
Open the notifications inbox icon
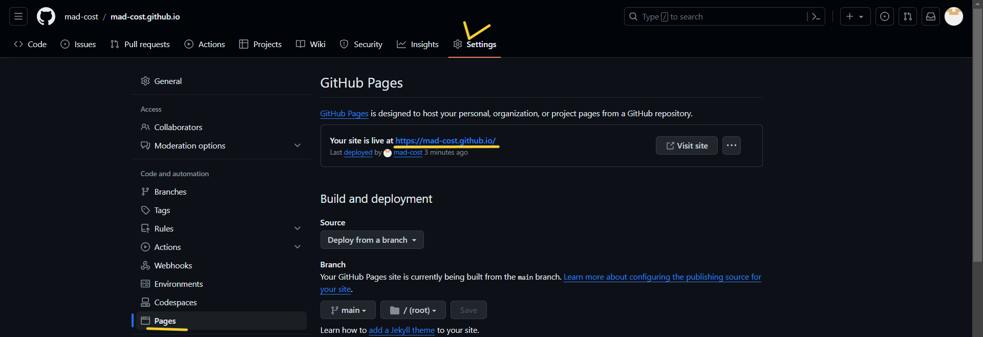[930, 16]
